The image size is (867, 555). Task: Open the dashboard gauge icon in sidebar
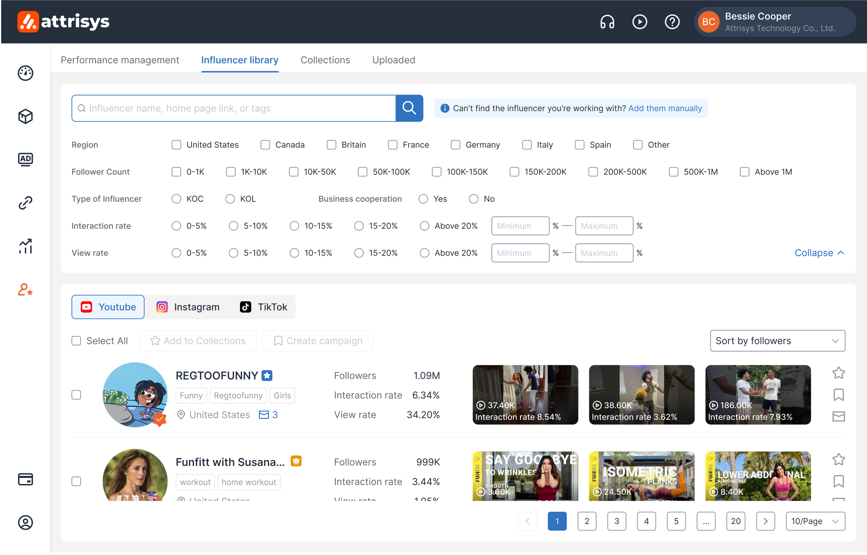tap(25, 73)
